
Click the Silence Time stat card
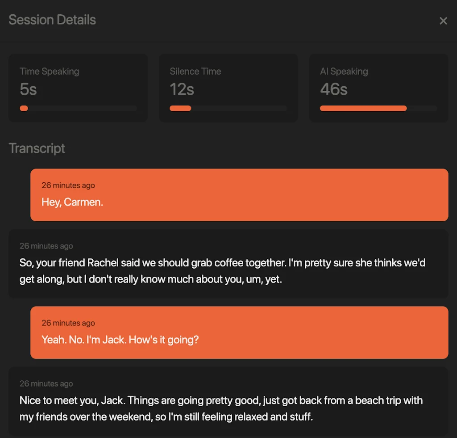point(228,88)
